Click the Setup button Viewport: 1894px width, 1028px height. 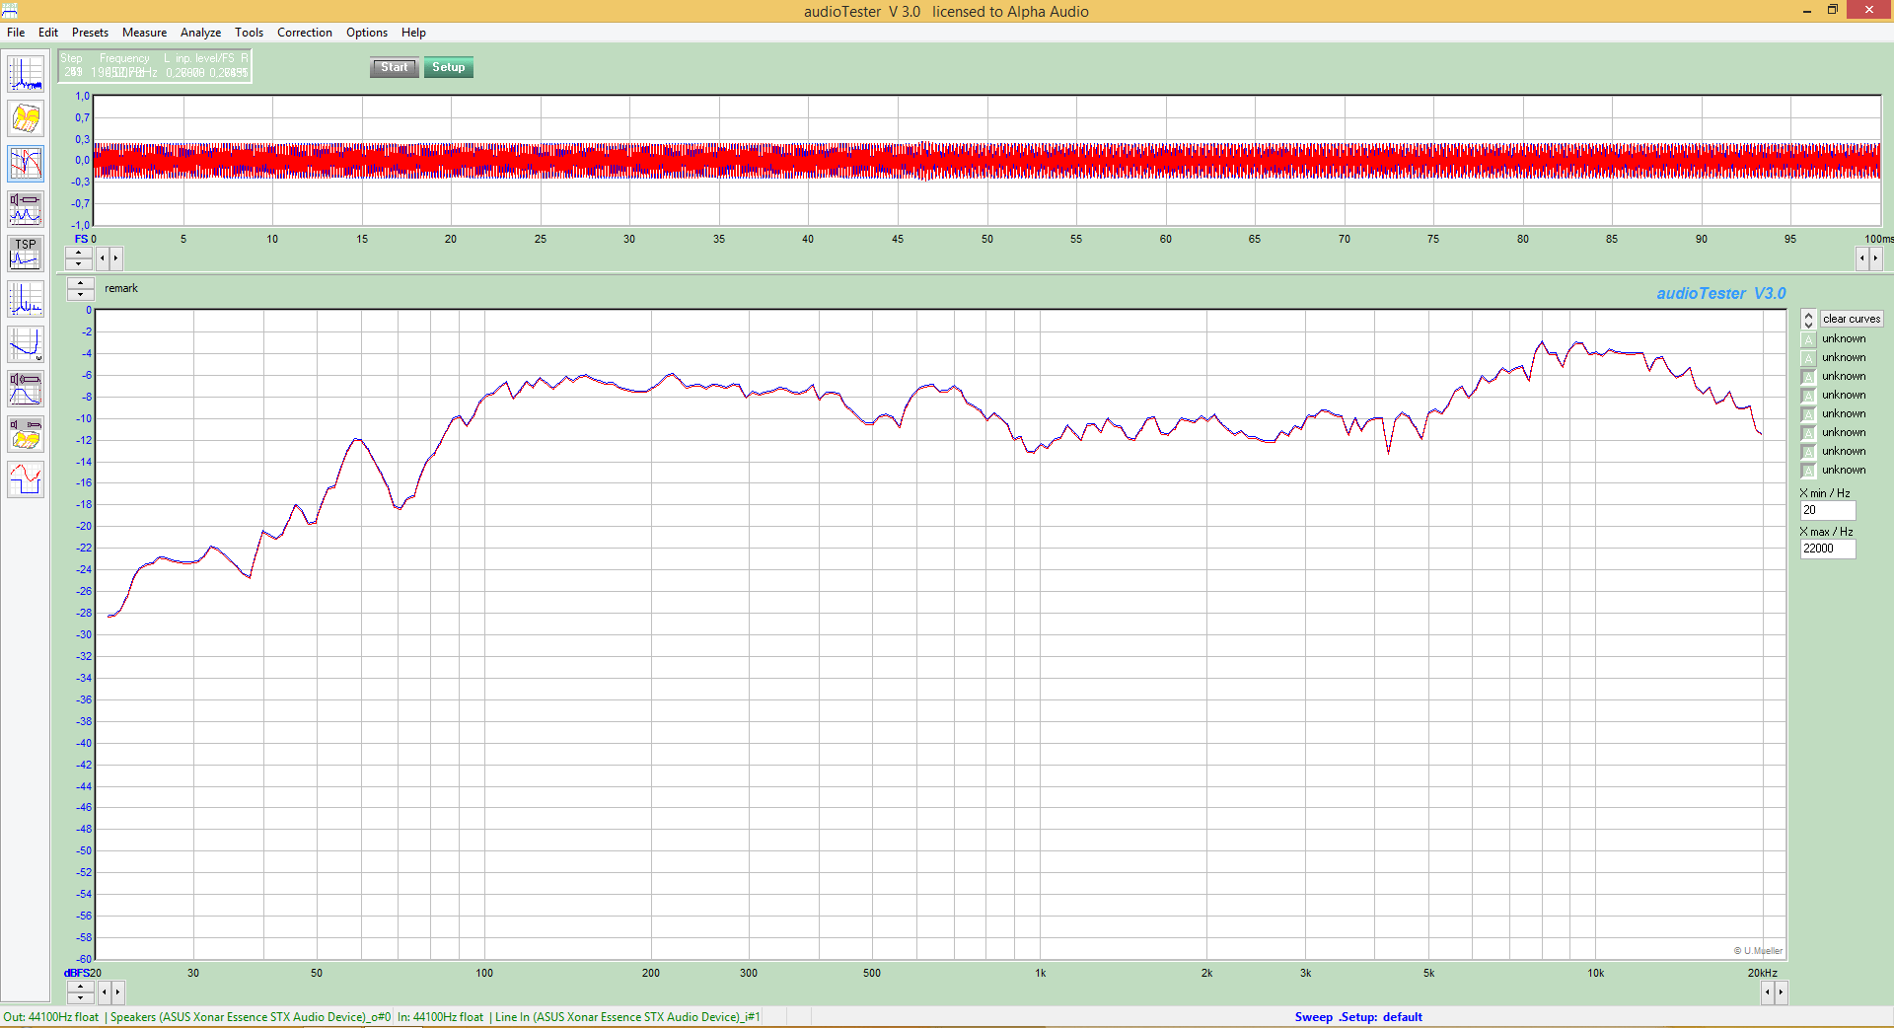pos(449,67)
